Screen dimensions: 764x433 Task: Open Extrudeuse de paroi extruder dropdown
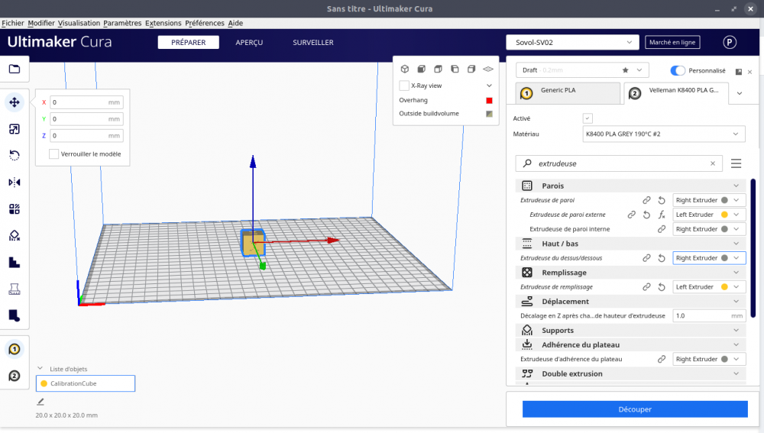(709, 200)
